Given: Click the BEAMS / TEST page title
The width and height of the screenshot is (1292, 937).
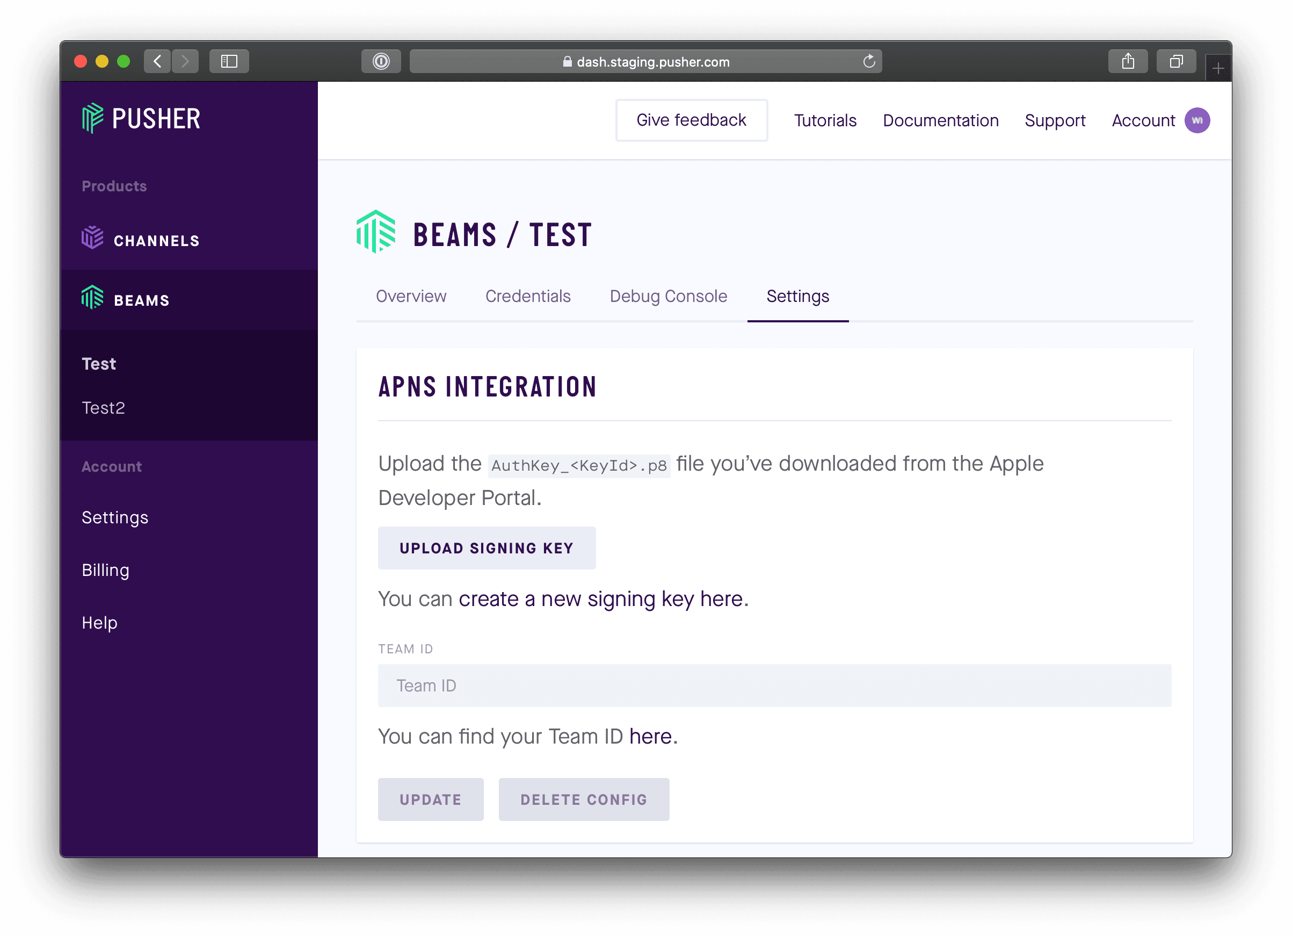Looking at the screenshot, I should (503, 235).
